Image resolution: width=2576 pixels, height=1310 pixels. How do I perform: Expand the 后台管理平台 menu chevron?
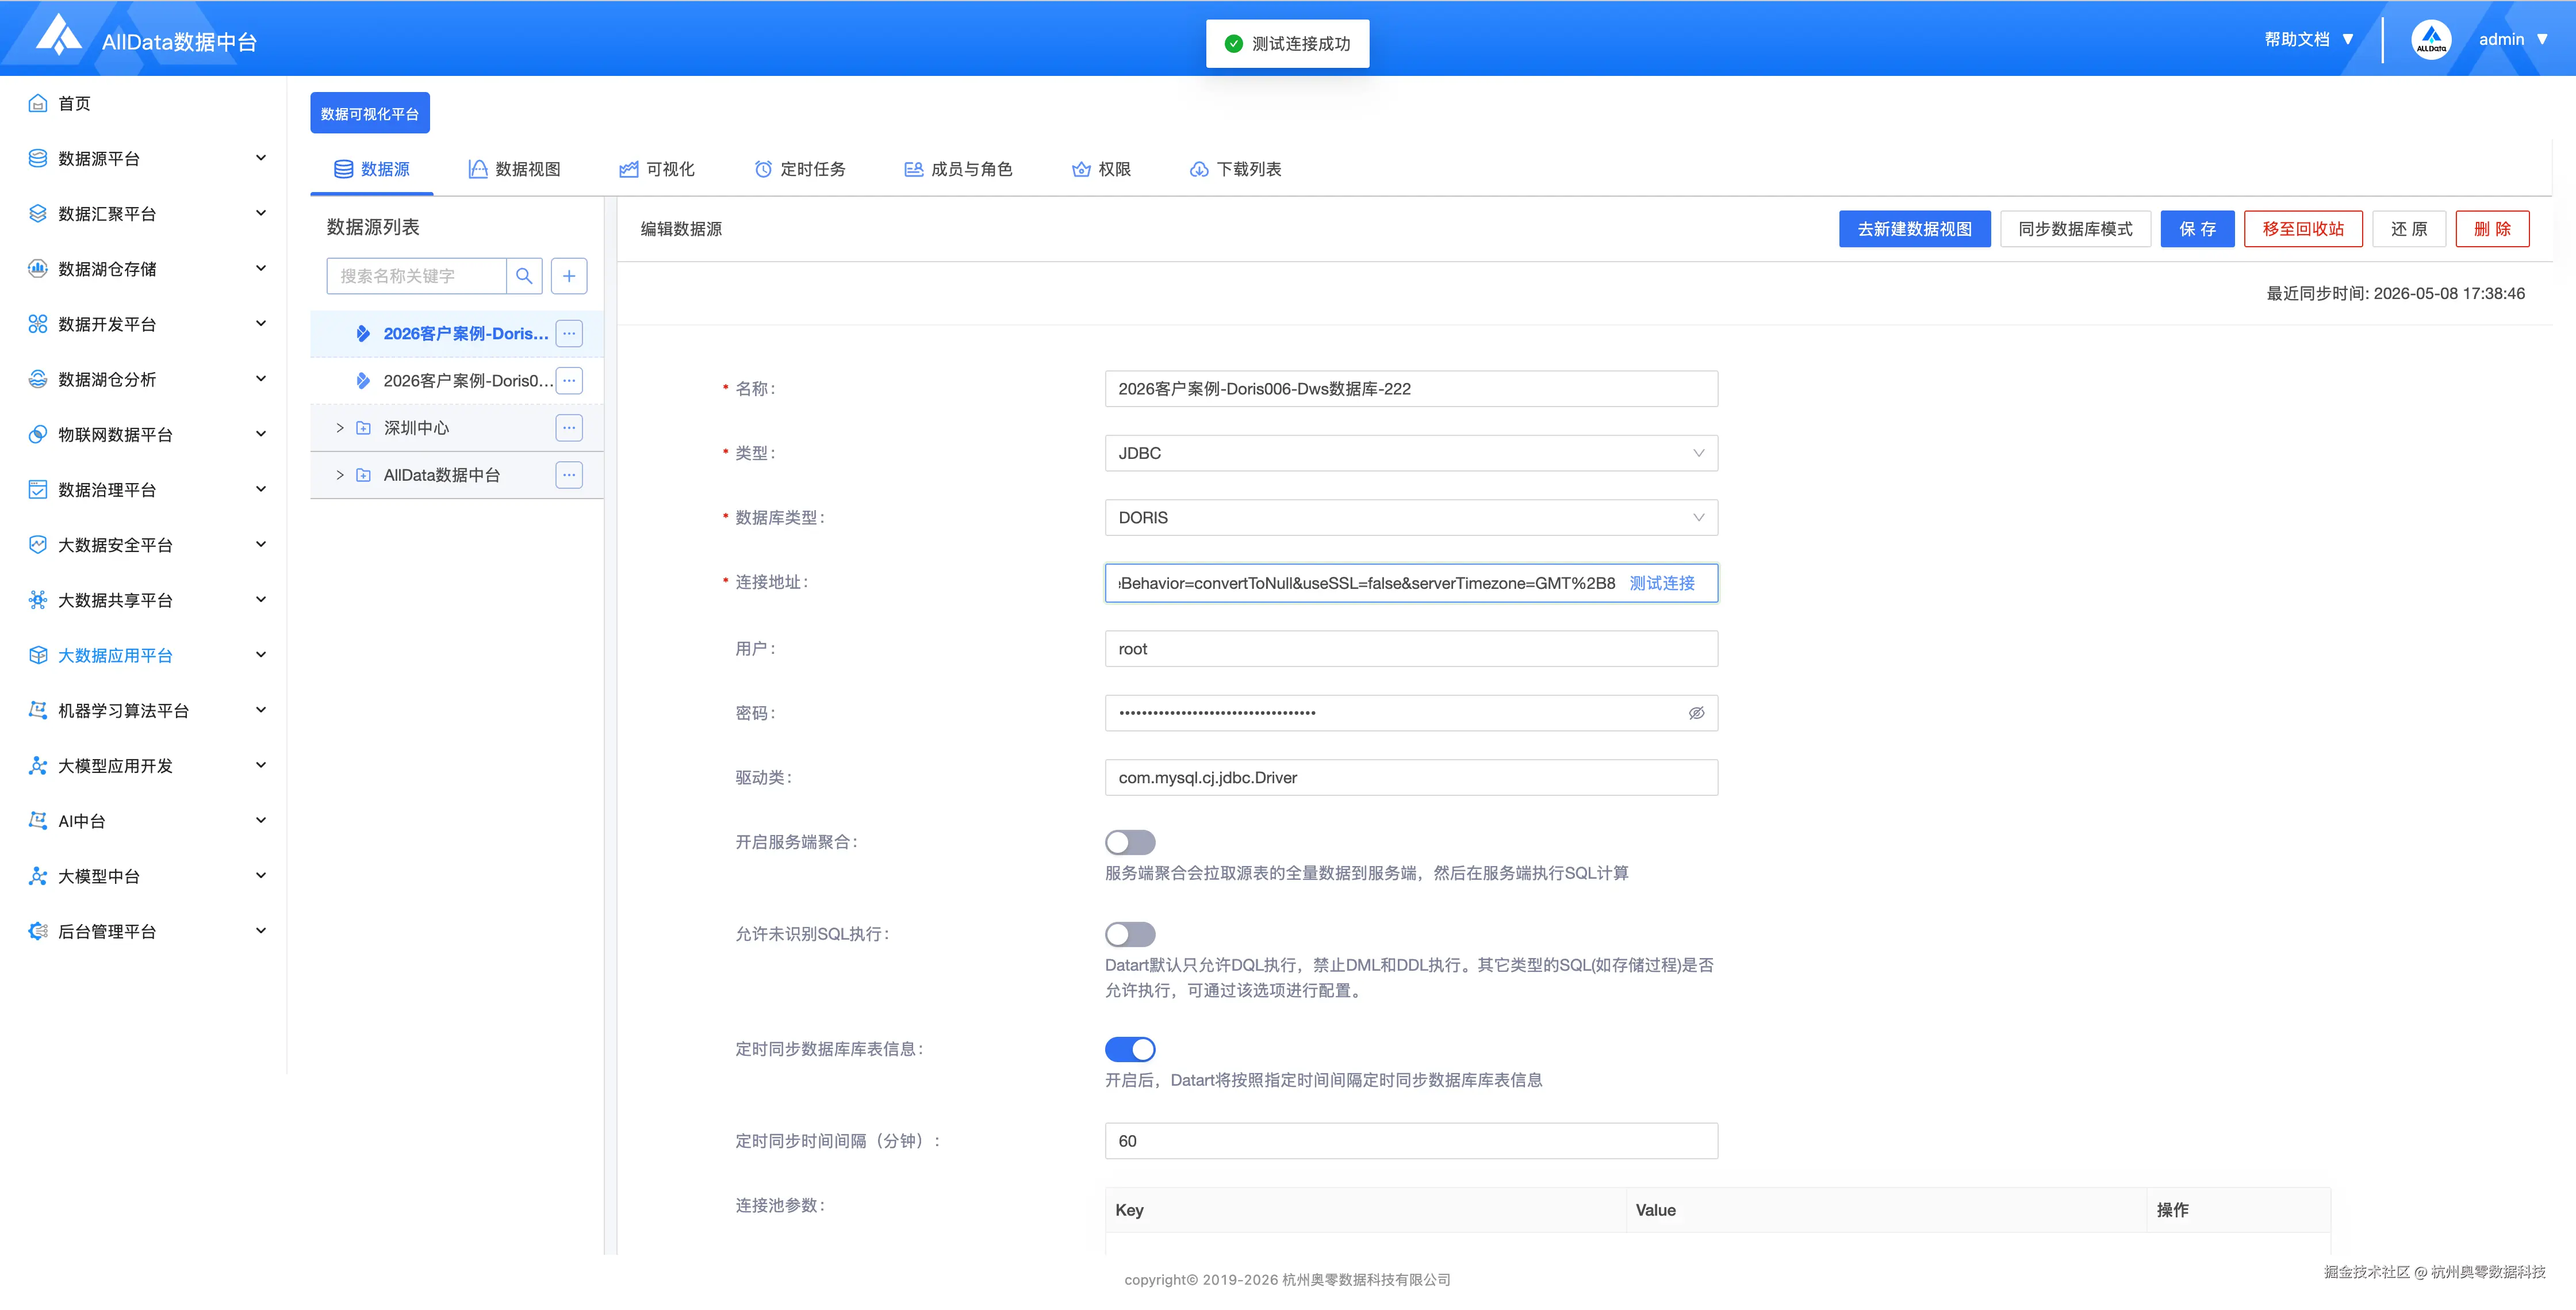click(x=261, y=930)
